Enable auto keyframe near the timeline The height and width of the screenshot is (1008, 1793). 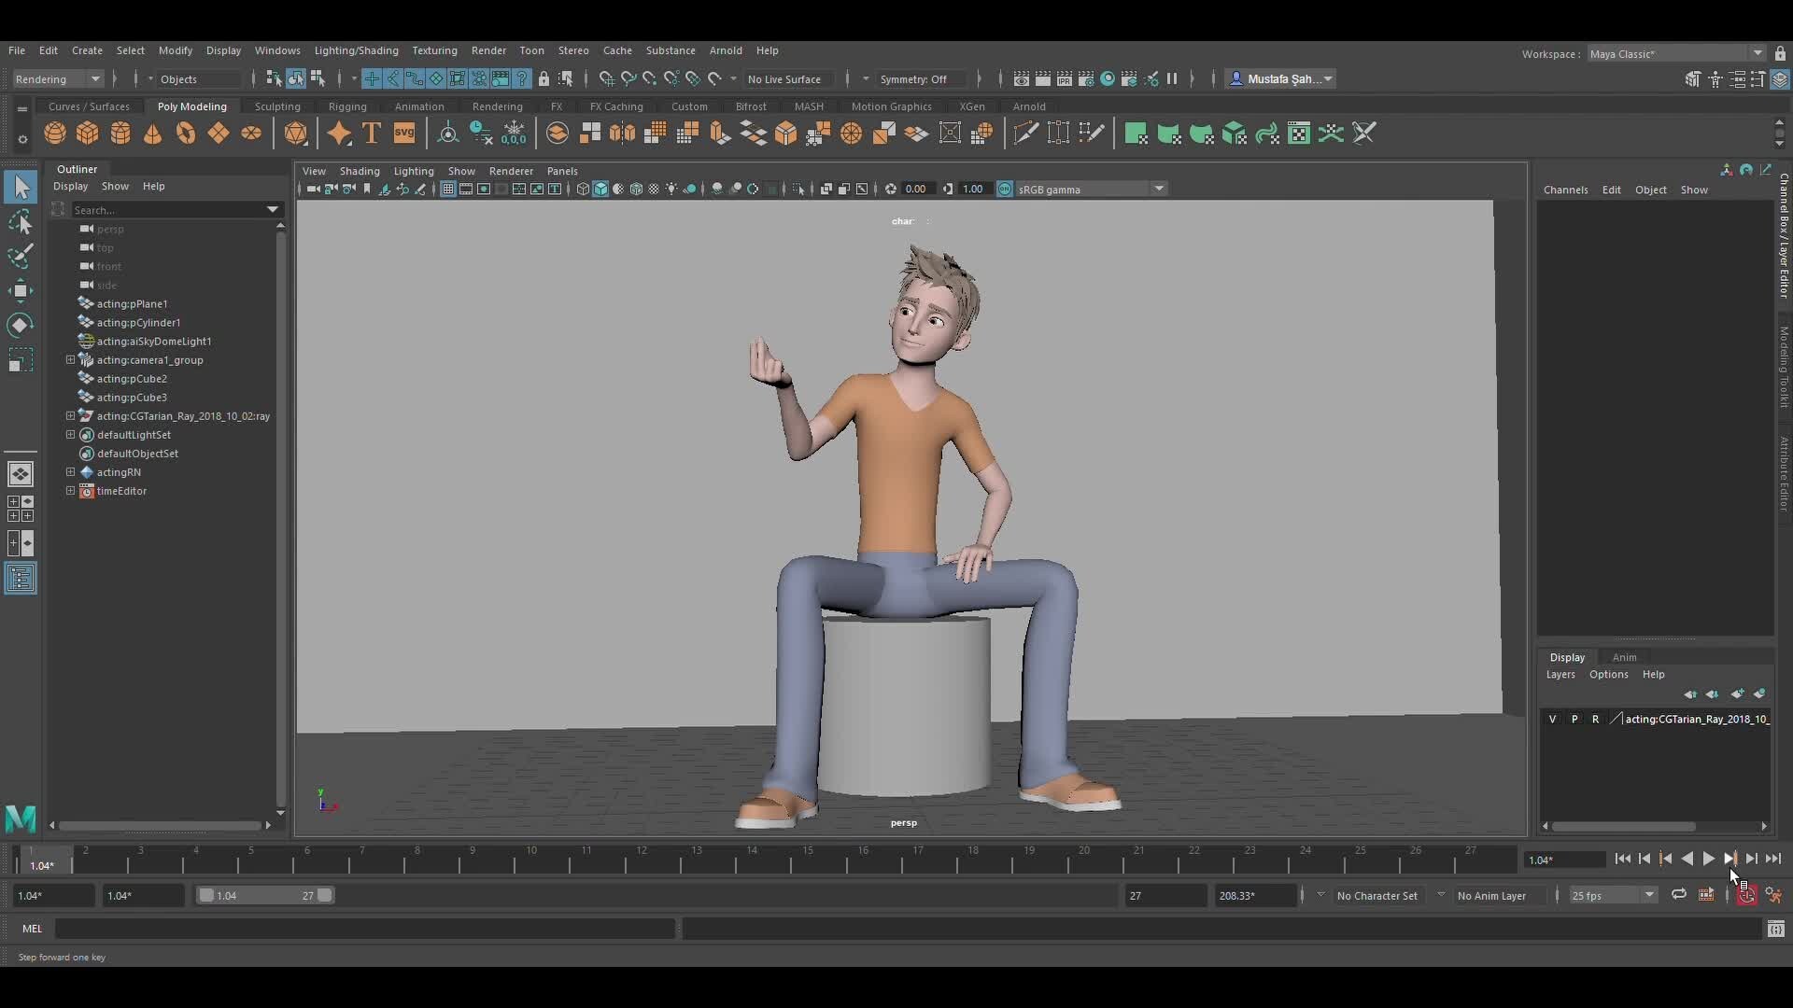tap(1747, 895)
